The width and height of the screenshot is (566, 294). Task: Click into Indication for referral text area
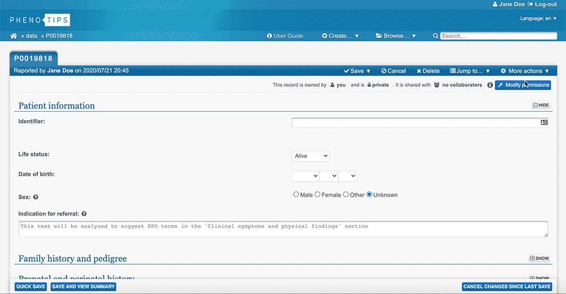coord(283,229)
